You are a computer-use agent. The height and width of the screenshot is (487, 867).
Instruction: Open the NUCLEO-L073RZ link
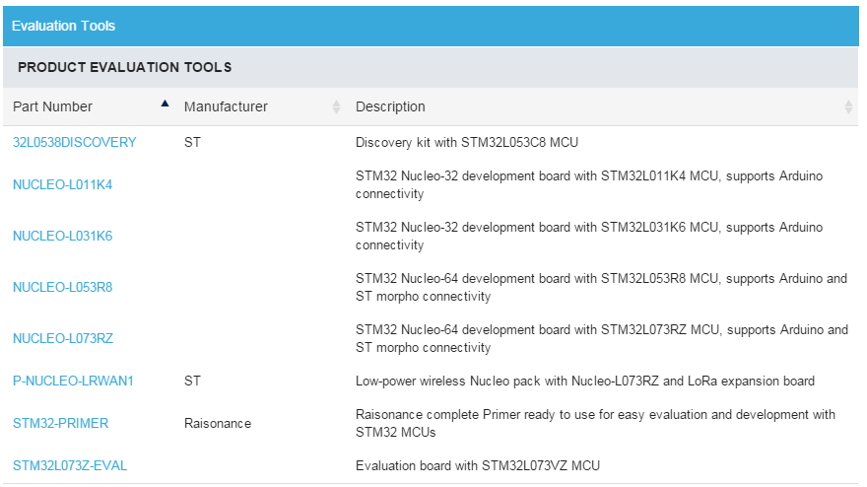point(63,339)
